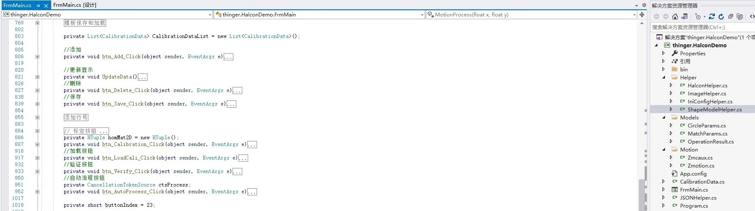The height and width of the screenshot is (211, 755).
Task: Expand btn_Verify_Click method at line 933
Action: [37, 171]
